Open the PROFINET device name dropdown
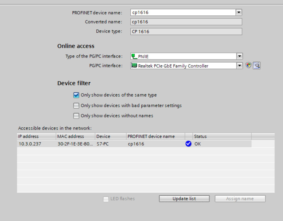Screen dimensions: 283x221 pos(239,13)
